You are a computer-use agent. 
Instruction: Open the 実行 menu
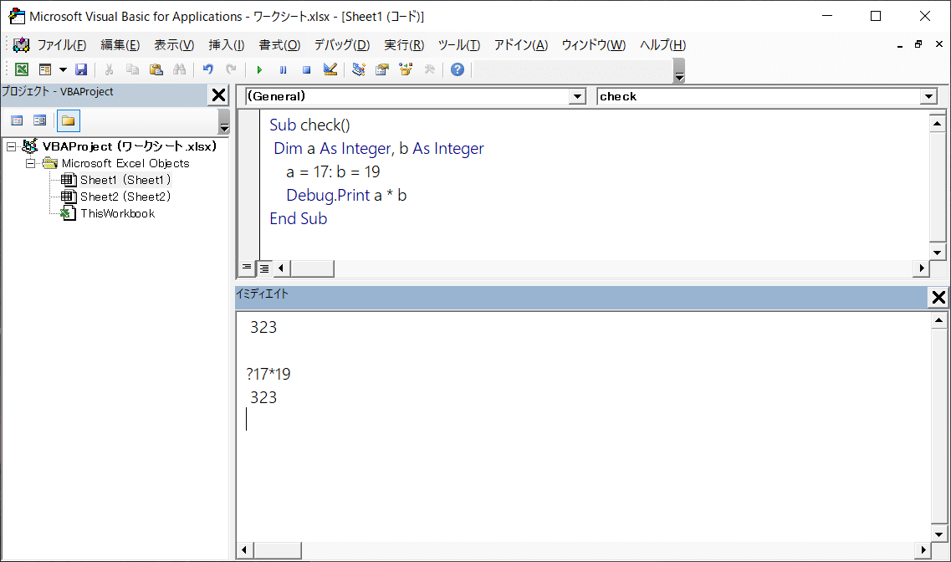pyautogui.click(x=401, y=45)
